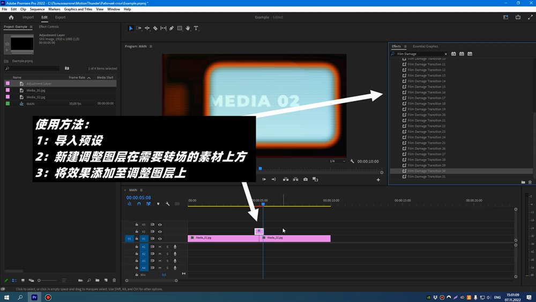Image resolution: width=536 pixels, height=302 pixels.
Task: Select the Razor tool in the toolbar
Action: click(155, 28)
